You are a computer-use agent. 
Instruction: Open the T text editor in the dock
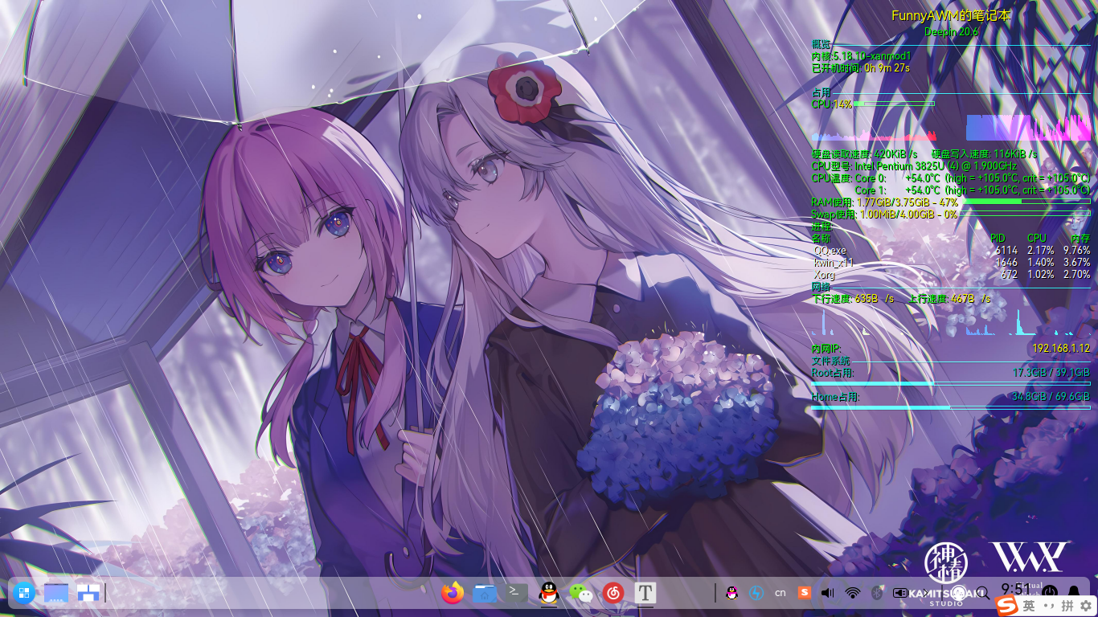[x=645, y=593]
